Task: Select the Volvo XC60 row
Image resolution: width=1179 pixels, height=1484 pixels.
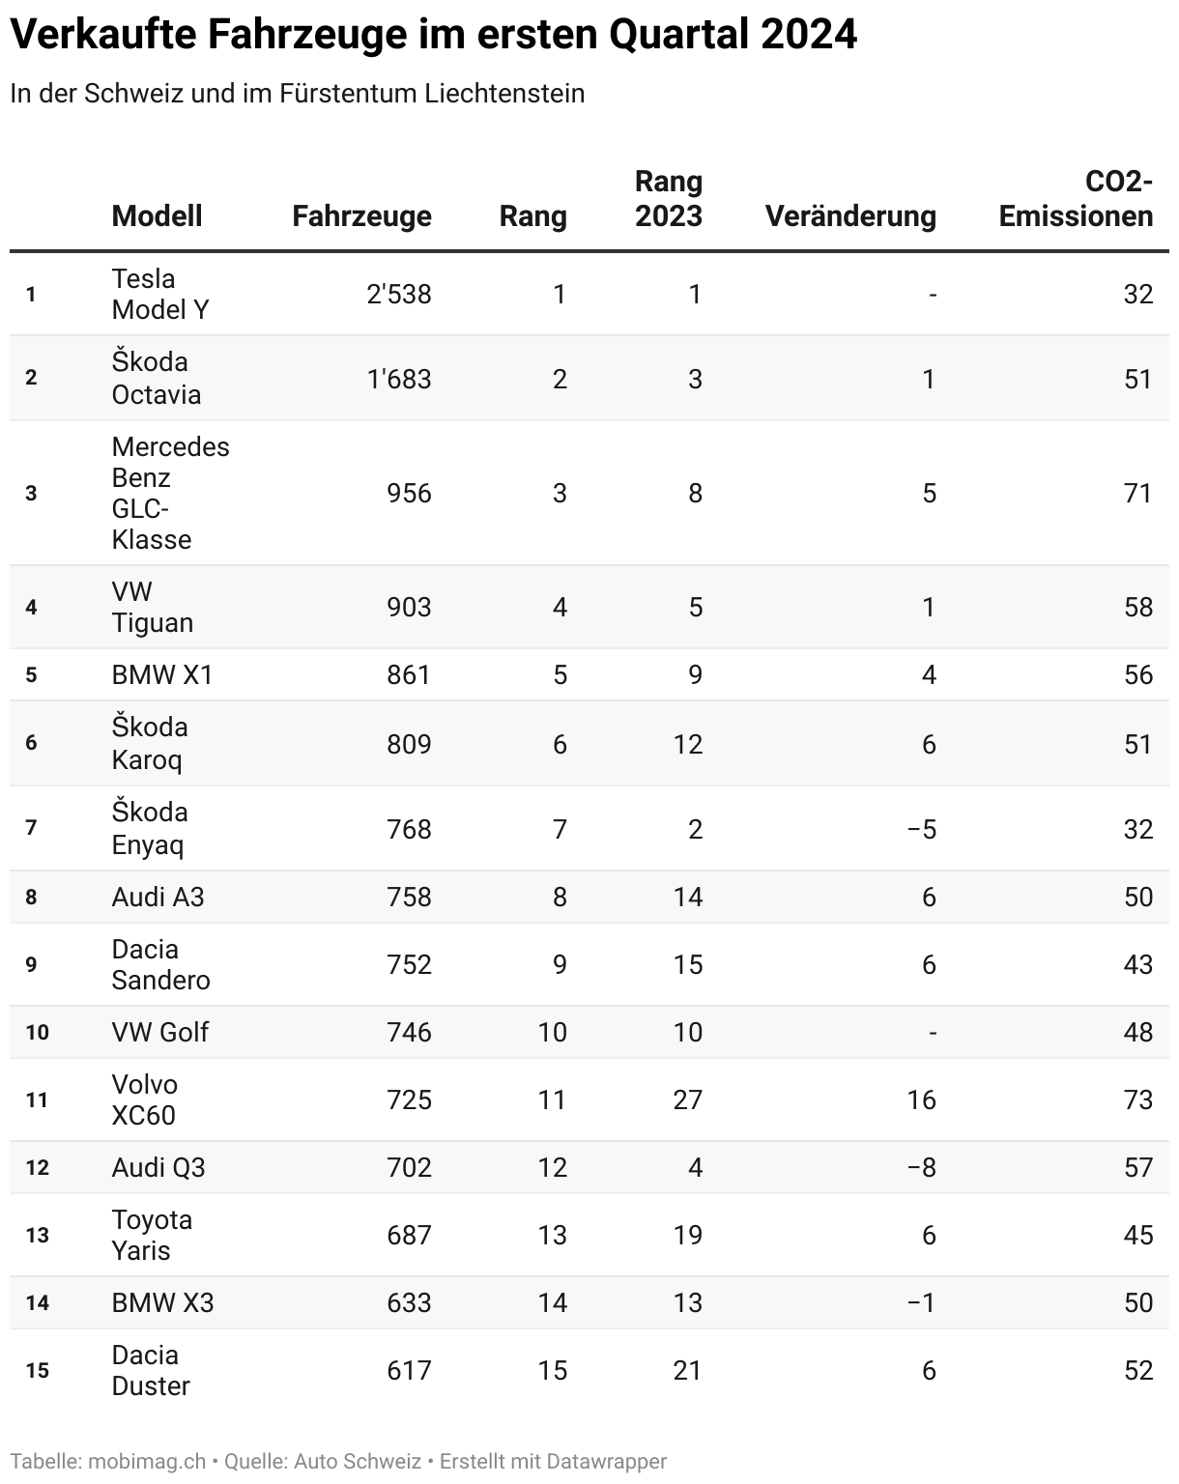Action: (x=589, y=1099)
